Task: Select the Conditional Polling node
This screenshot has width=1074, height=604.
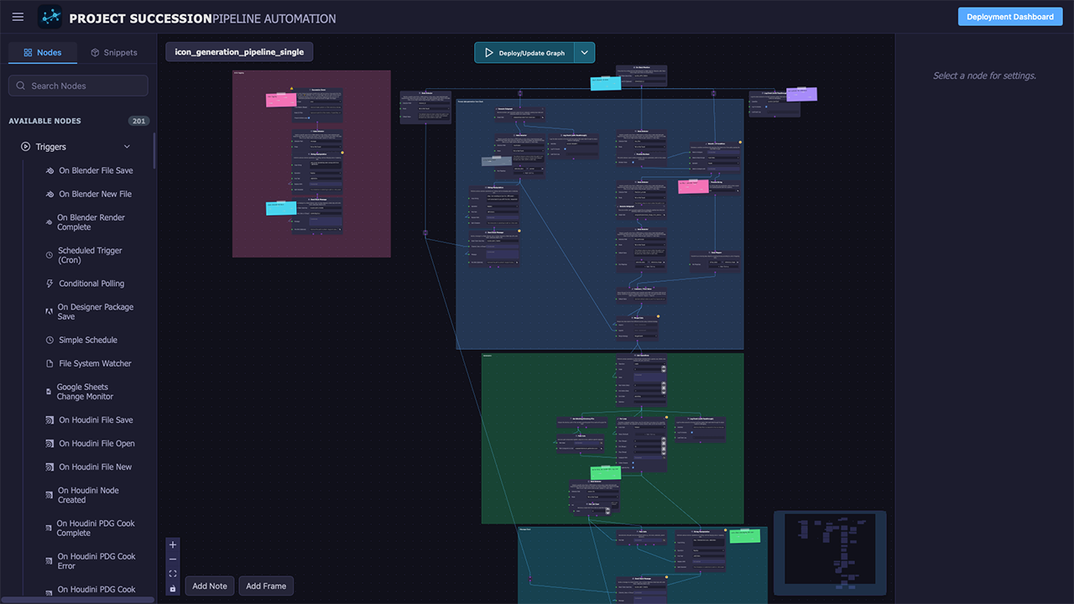Action: pos(85,284)
